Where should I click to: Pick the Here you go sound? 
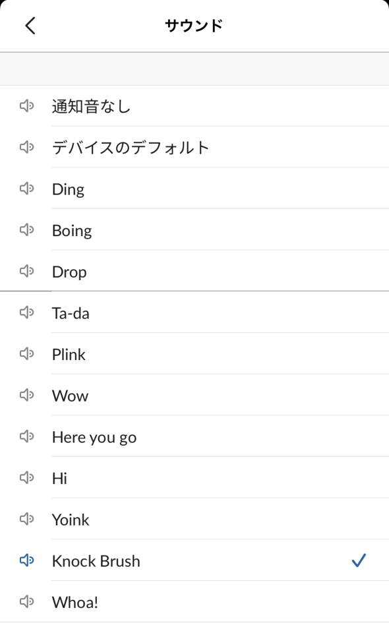[194, 436]
